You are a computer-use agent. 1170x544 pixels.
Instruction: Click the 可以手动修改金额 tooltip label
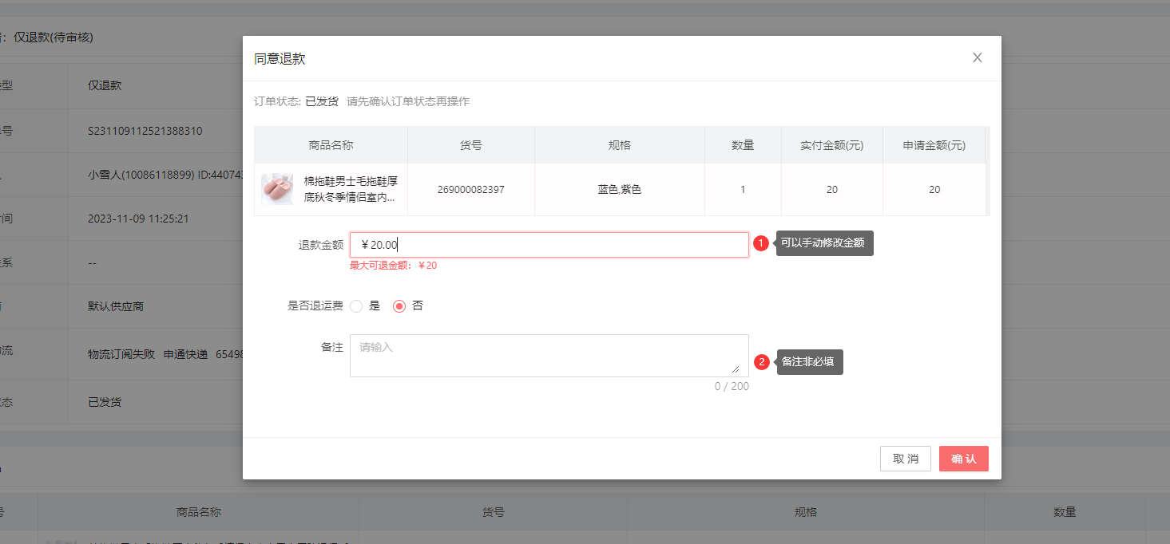(823, 243)
